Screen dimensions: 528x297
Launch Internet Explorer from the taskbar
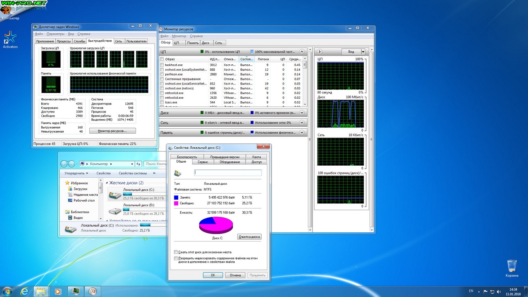(24, 291)
